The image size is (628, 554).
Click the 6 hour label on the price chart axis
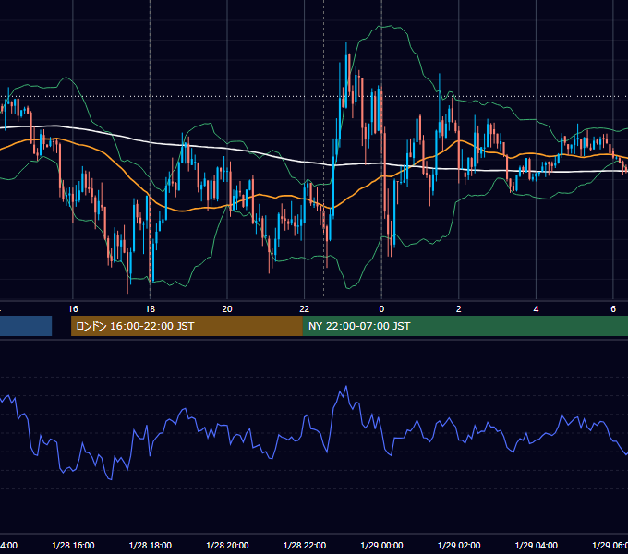[x=613, y=309]
